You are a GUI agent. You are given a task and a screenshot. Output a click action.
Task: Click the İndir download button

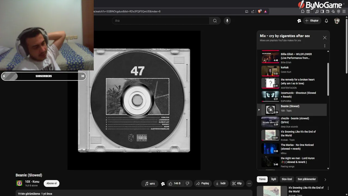pos(221,183)
